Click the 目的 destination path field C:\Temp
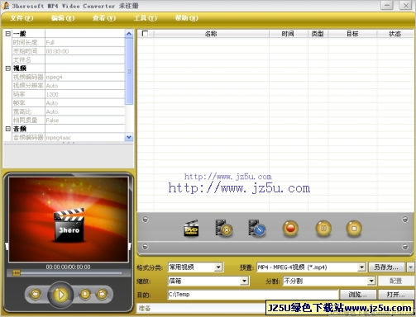 coord(253,295)
